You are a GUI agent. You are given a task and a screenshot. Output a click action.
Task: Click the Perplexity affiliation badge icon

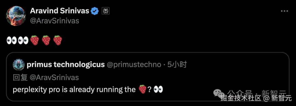[106, 11]
